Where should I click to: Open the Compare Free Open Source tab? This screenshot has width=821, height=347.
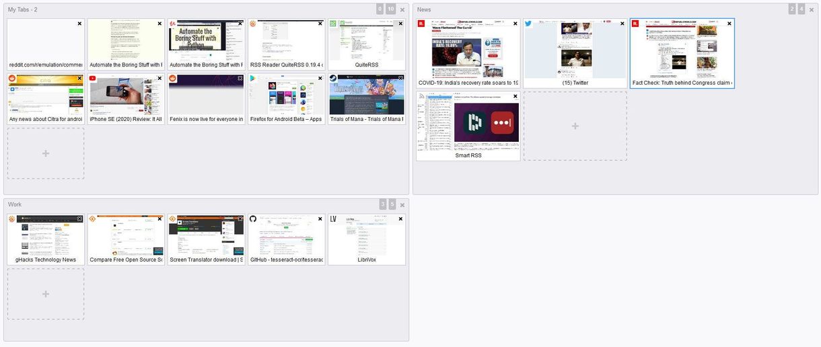[x=126, y=240]
